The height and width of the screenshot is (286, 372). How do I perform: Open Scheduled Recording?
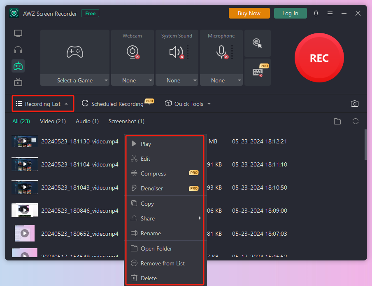pyautogui.click(x=118, y=103)
